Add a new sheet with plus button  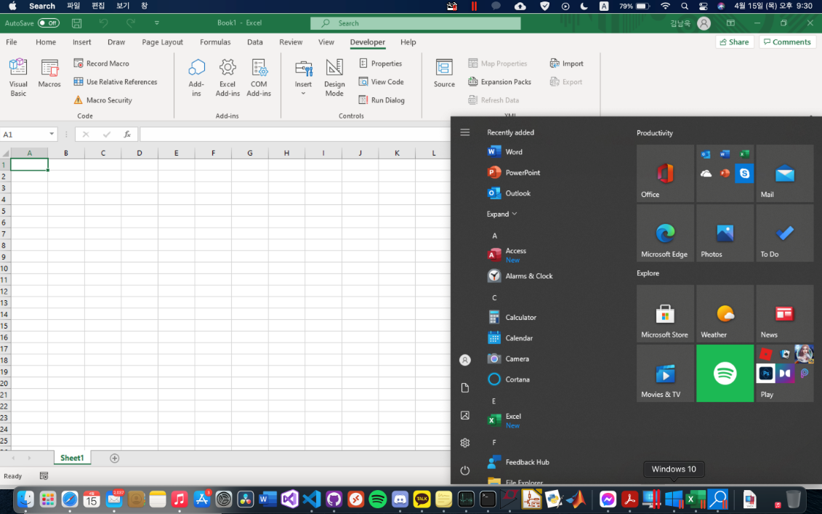click(114, 459)
